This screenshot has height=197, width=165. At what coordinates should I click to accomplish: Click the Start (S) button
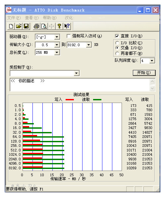click(x=144, y=73)
